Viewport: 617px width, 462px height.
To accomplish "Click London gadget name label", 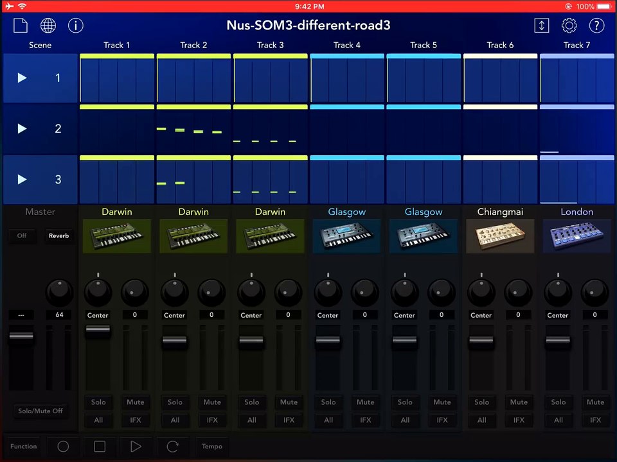I will click(577, 212).
